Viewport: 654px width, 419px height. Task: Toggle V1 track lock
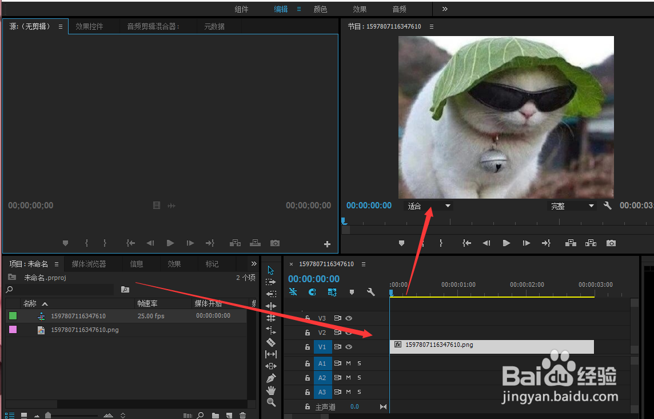(x=308, y=347)
